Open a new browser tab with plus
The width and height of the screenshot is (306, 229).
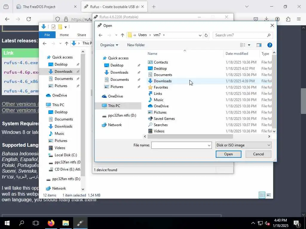point(154,7)
